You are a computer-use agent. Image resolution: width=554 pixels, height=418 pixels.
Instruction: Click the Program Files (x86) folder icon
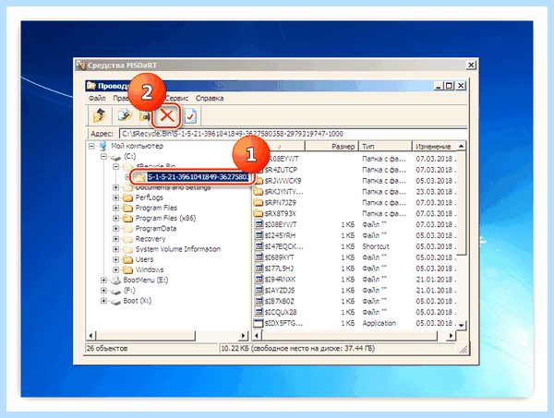[x=127, y=219]
